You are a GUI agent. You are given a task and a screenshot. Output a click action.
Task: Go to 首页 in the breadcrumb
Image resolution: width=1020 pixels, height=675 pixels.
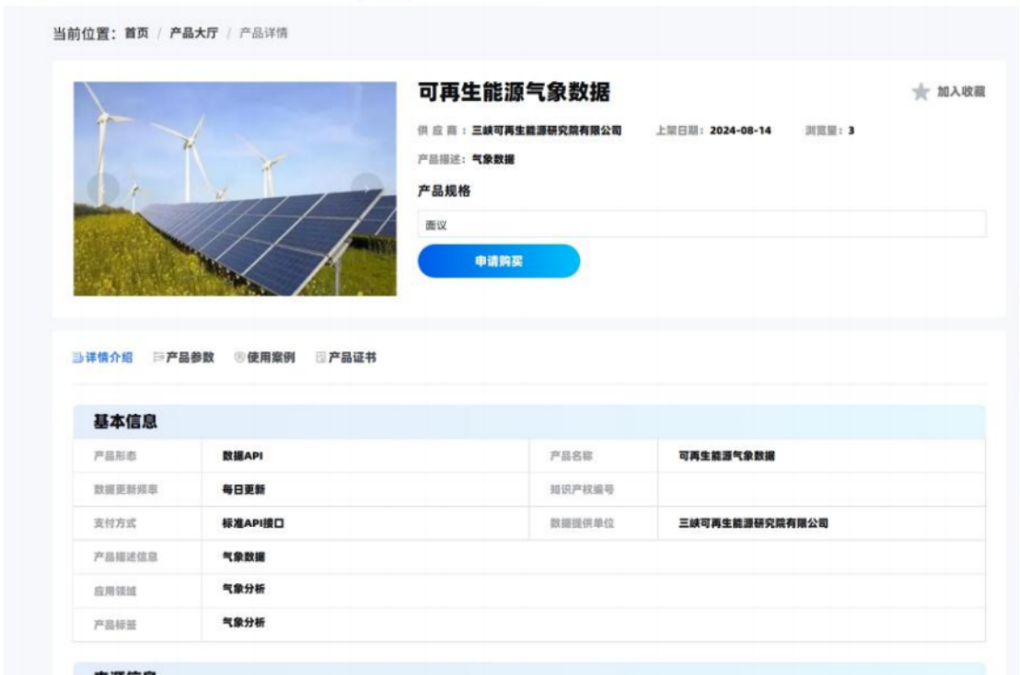[x=136, y=33]
